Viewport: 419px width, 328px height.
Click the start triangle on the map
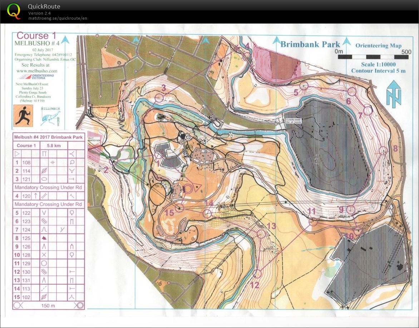coord(195,187)
